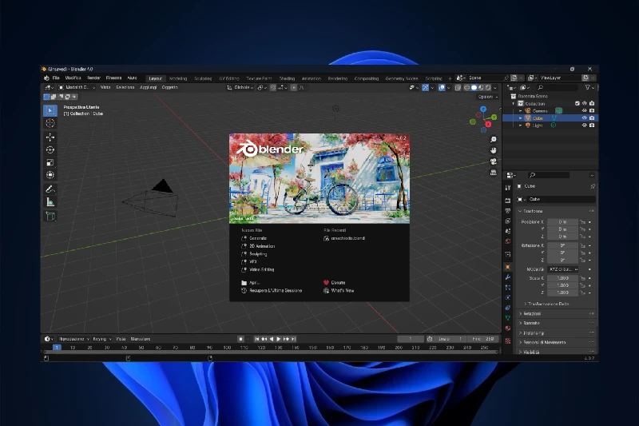Select the Add Cube tool
Image resolution: width=639 pixels, height=426 pixels.
[x=50, y=217]
